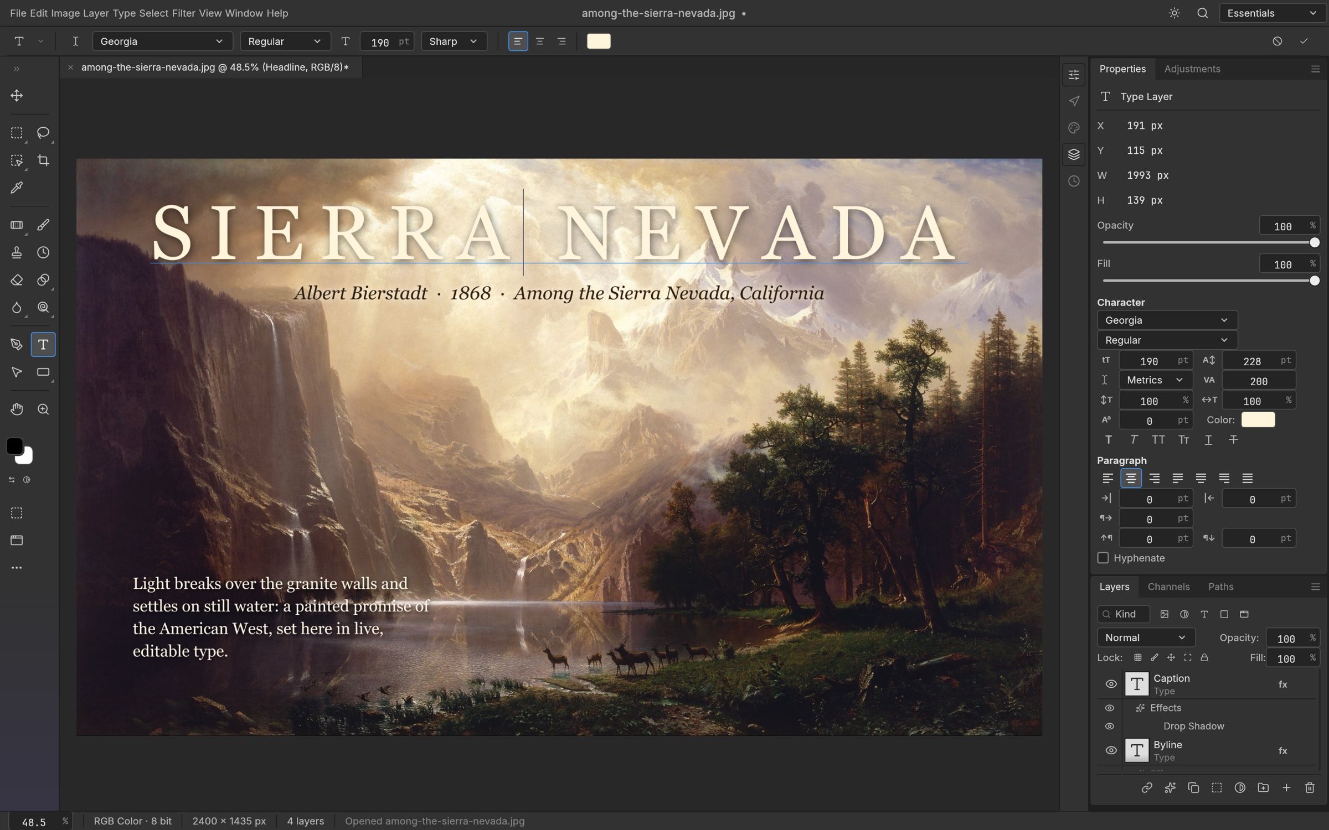Select the Rectangle shape tool

[x=43, y=372]
